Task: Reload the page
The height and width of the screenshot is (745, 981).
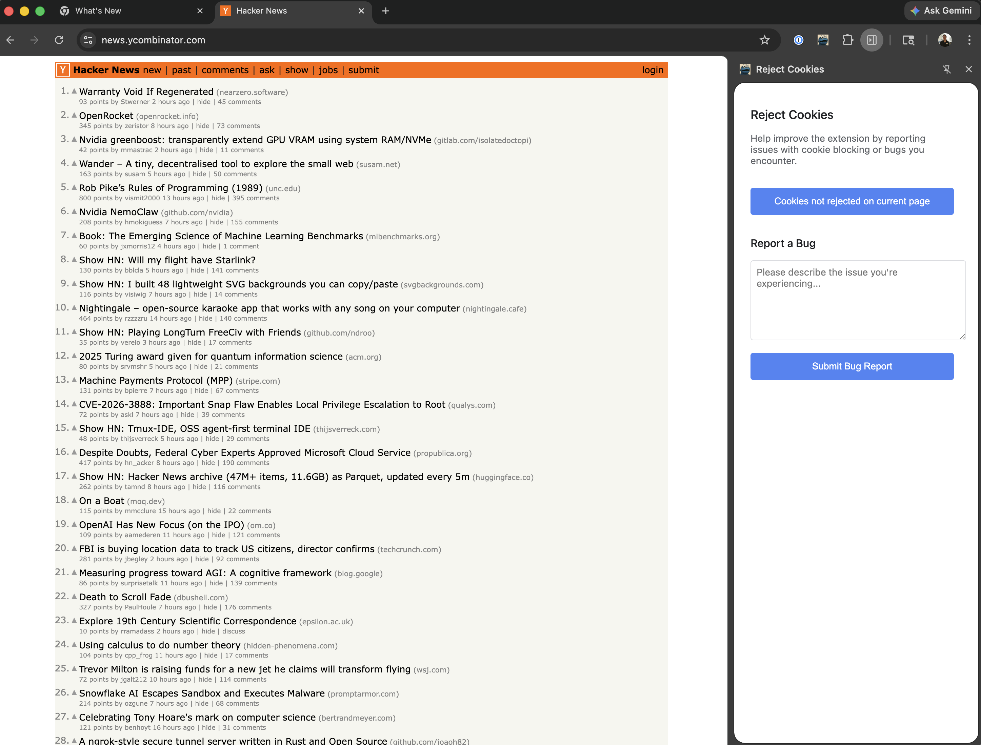Action: pyautogui.click(x=59, y=40)
